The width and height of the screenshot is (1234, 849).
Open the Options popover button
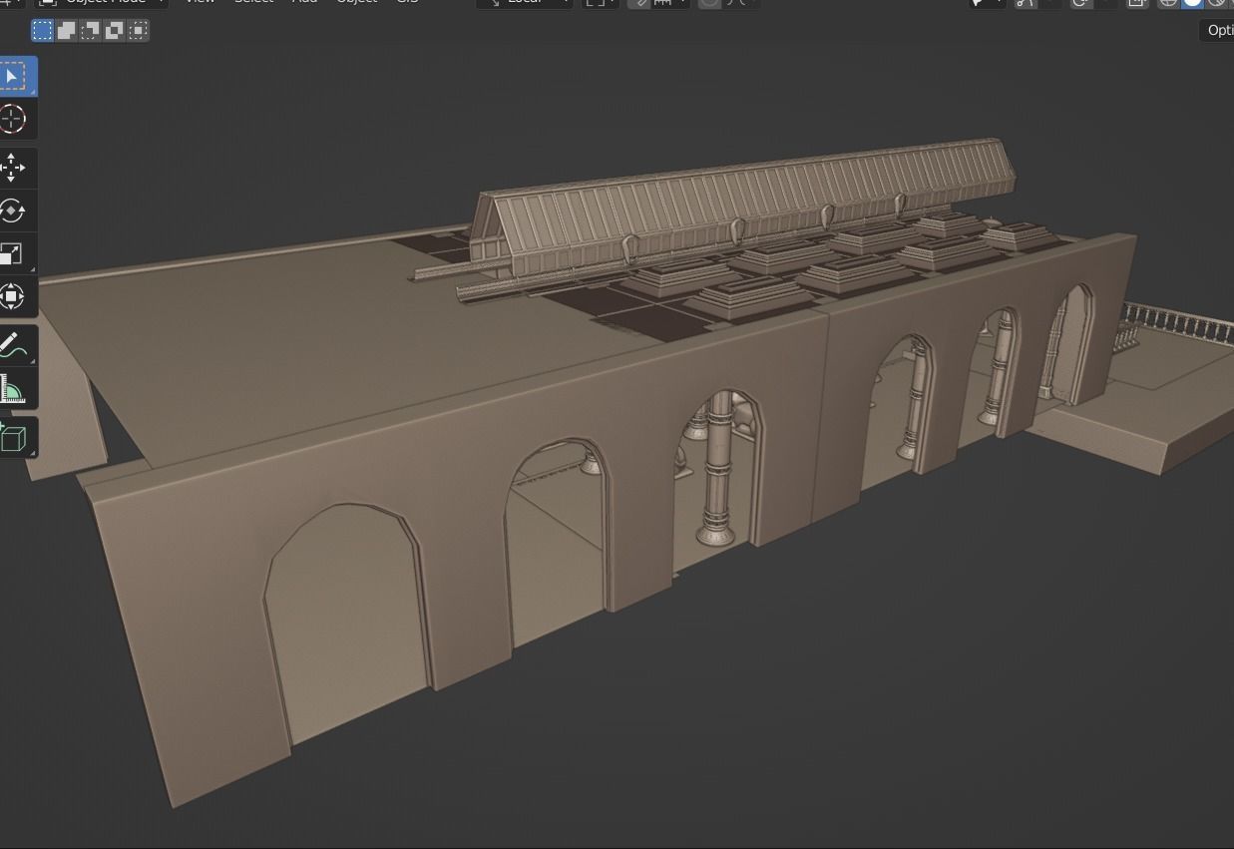[1217, 30]
